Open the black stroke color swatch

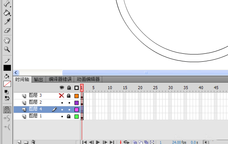tap(7, 68)
